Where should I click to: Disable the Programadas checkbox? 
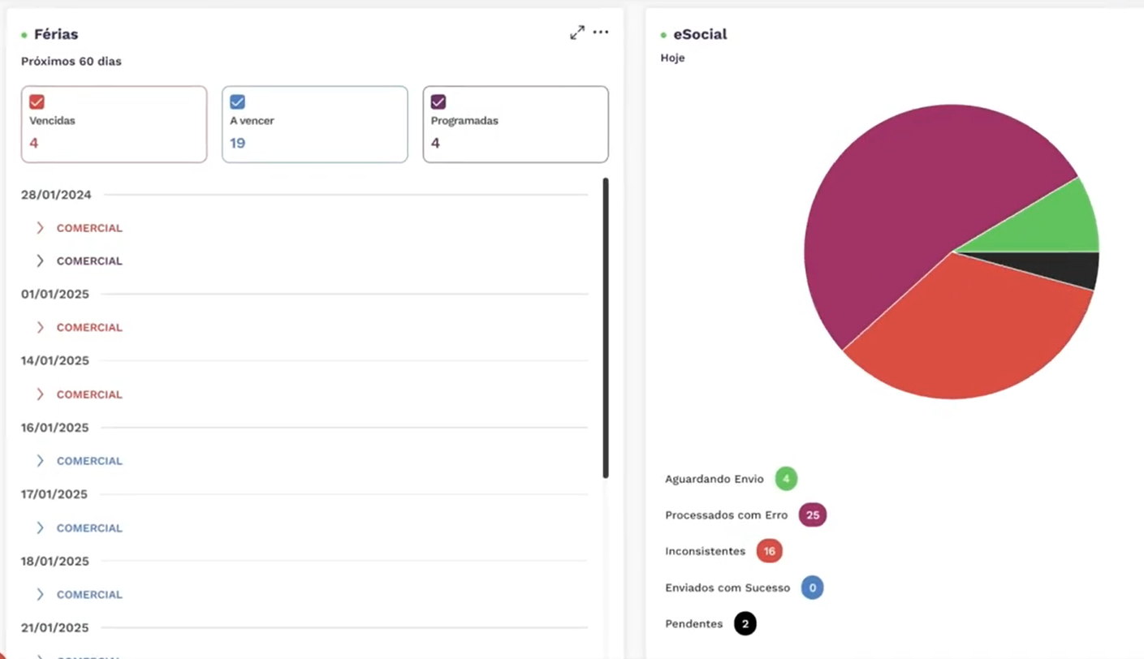coord(438,101)
